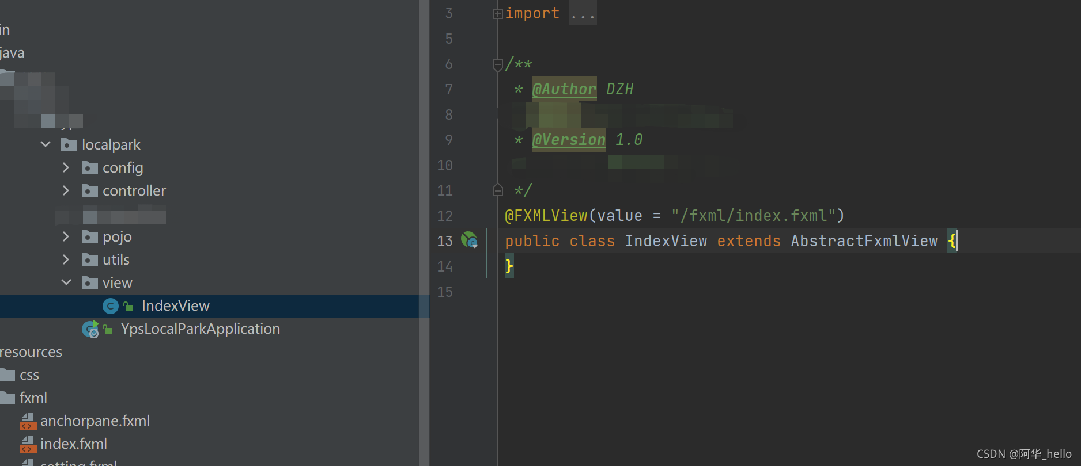1081x466 pixels.
Task: Select the controller package
Action: (134, 190)
